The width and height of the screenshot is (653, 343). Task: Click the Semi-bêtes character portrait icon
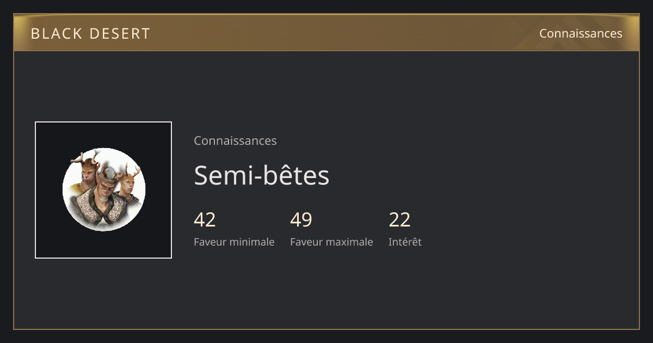pos(103,189)
